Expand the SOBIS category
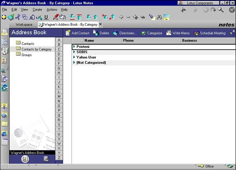This screenshot has width=236, height=170. click(74, 52)
